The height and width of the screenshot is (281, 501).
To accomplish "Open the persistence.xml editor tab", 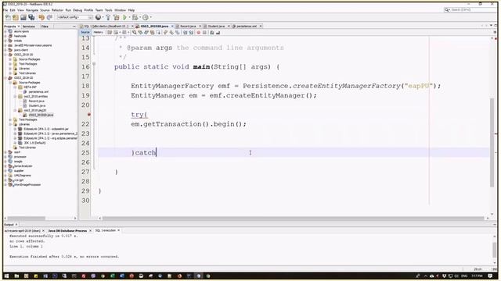I will [x=246, y=26].
